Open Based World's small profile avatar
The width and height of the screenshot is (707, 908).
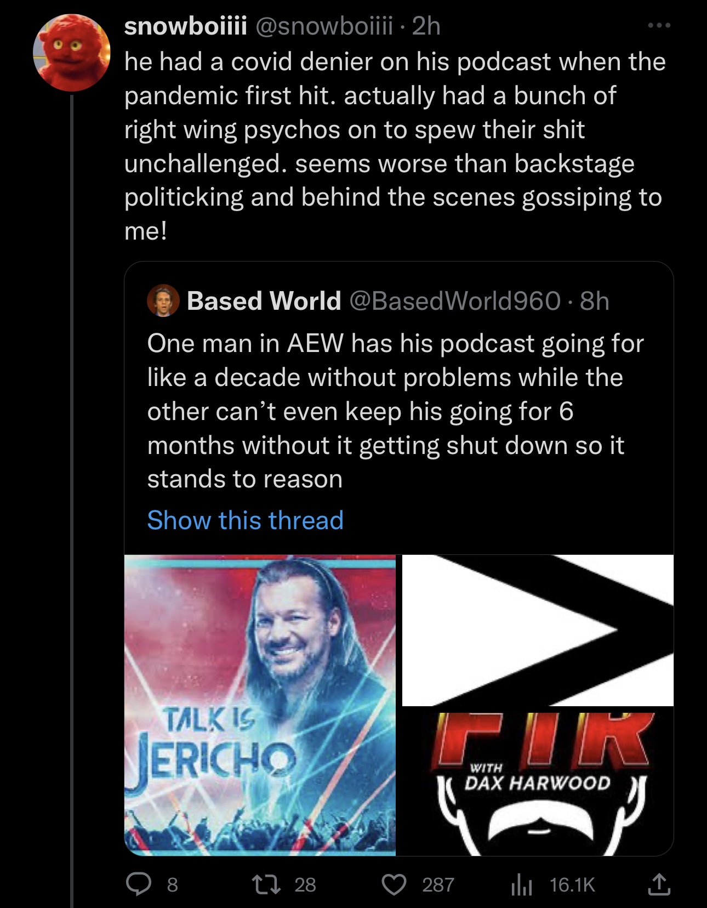163,300
